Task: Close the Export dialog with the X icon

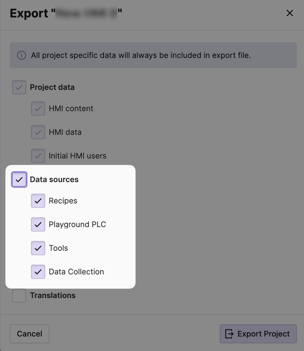Action: (x=290, y=13)
